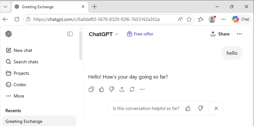
Task: Copy the response with the copy icon
Action: (91, 89)
